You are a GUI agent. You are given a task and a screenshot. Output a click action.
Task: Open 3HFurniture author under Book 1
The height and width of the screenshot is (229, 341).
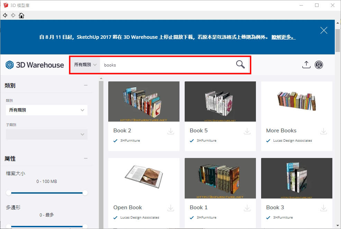(x=206, y=218)
